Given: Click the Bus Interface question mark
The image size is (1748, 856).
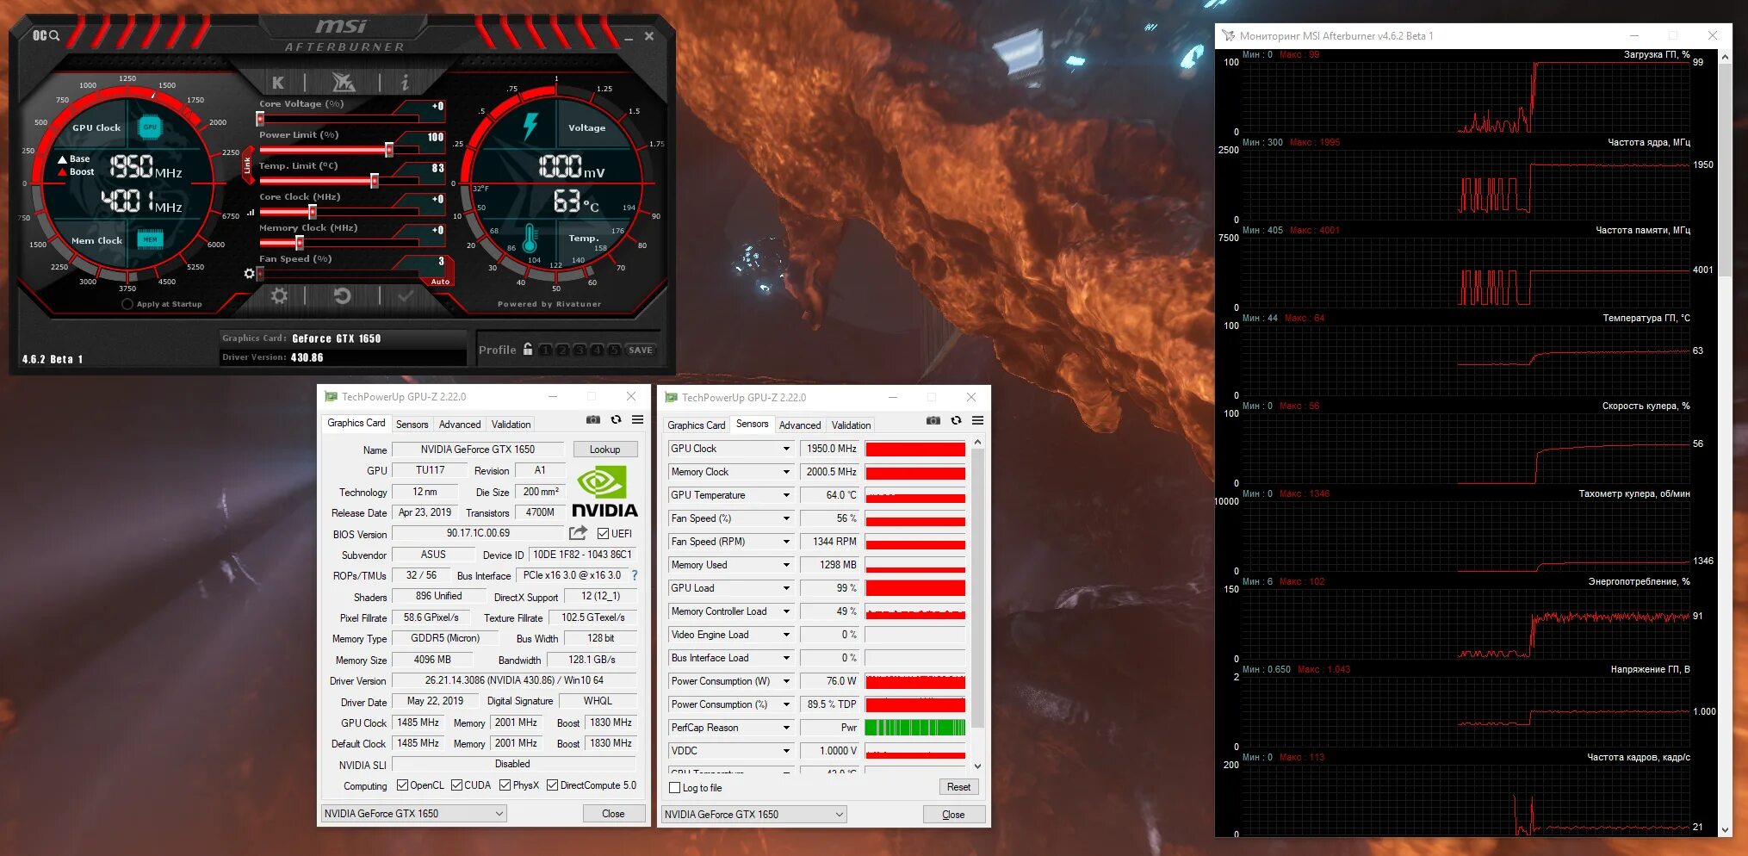Looking at the screenshot, I should [635, 575].
